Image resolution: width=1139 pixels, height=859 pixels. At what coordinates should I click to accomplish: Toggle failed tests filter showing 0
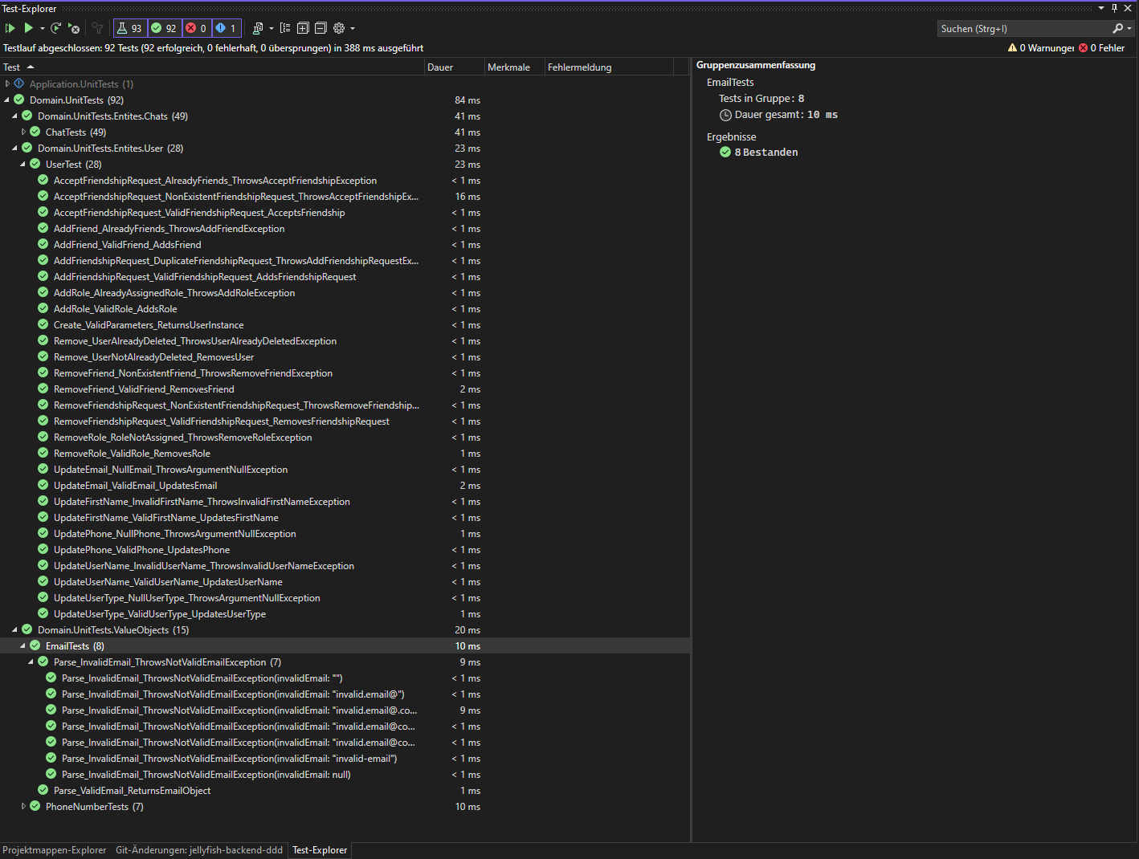[197, 28]
